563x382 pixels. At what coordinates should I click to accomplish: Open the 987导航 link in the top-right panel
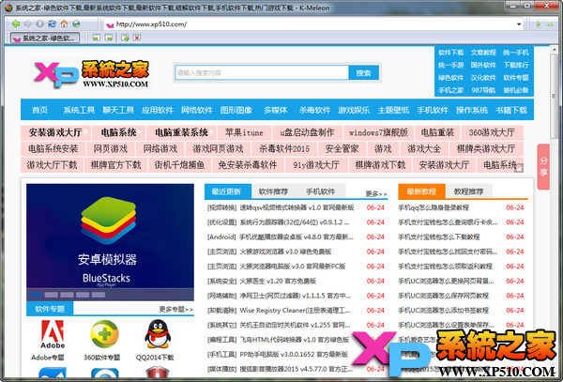pyautogui.click(x=483, y=90)
